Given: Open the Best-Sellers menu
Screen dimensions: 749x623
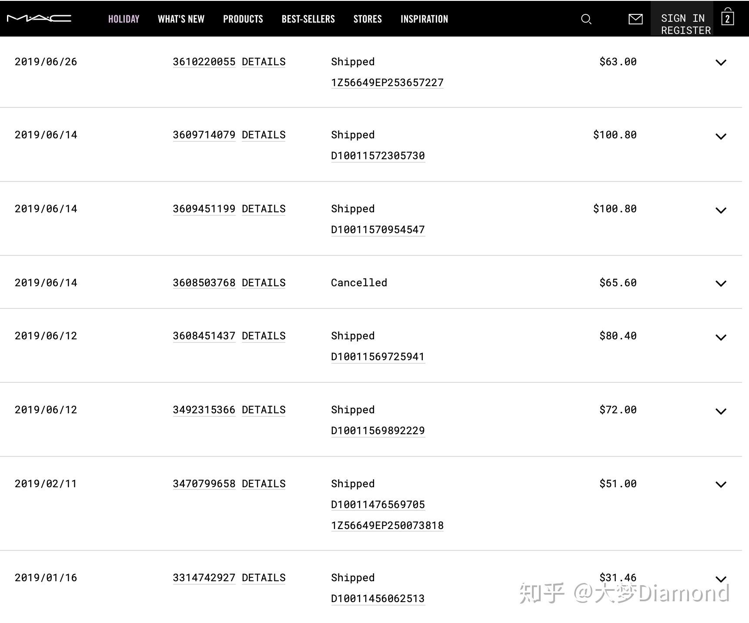Looking at the screenshot, I should (308, 19).
